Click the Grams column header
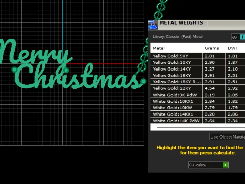Screen dimensions: 245x184 click(x=212, y=48)
